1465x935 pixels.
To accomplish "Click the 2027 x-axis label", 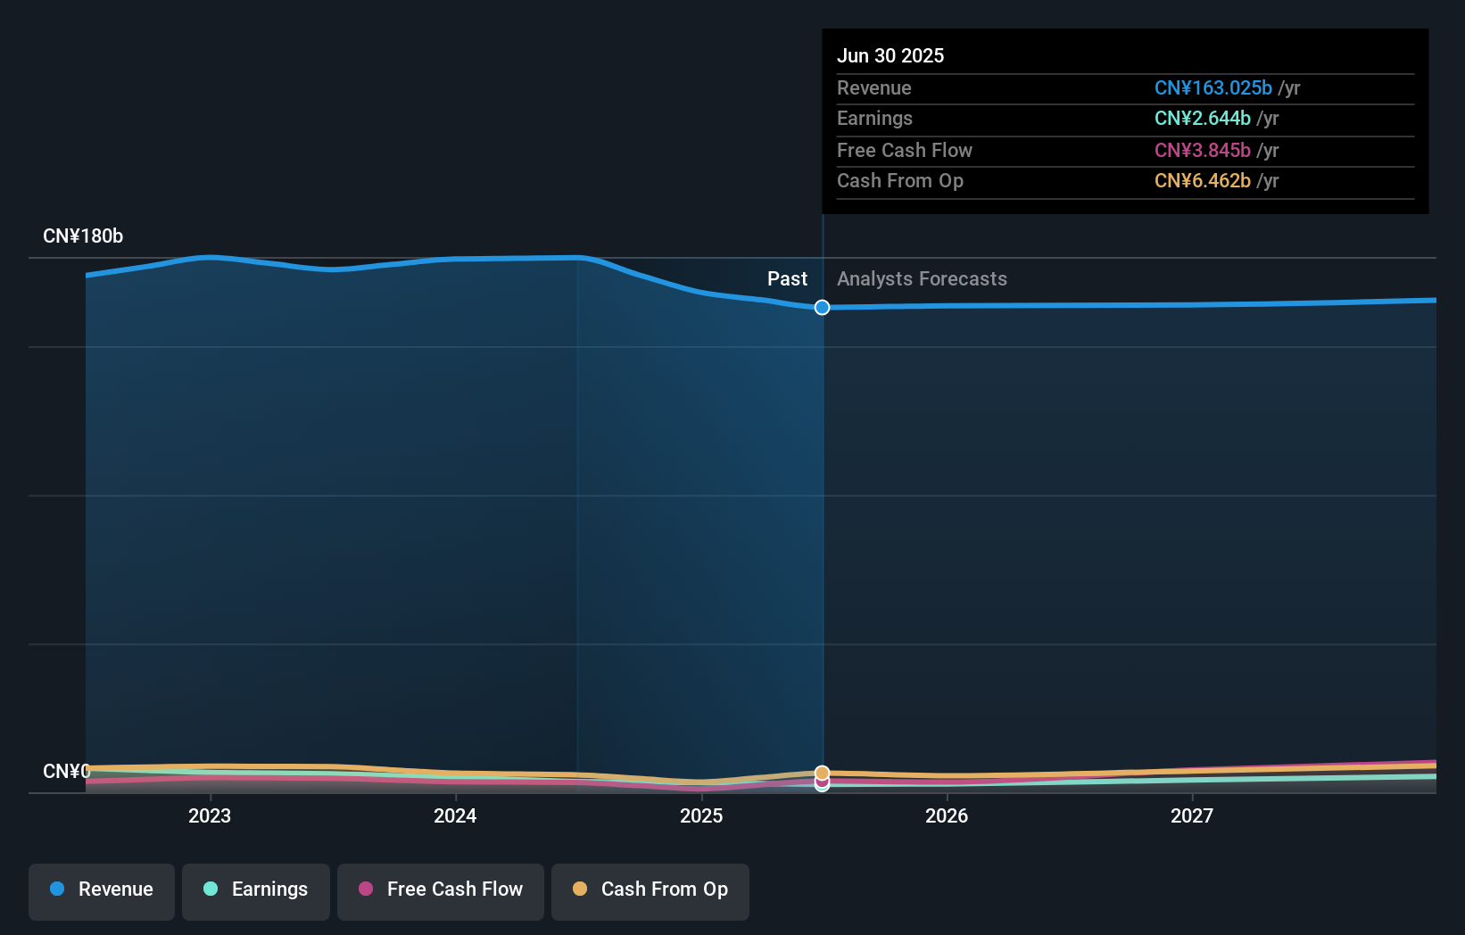I will pyautogui.click(x=1192, y=815).
